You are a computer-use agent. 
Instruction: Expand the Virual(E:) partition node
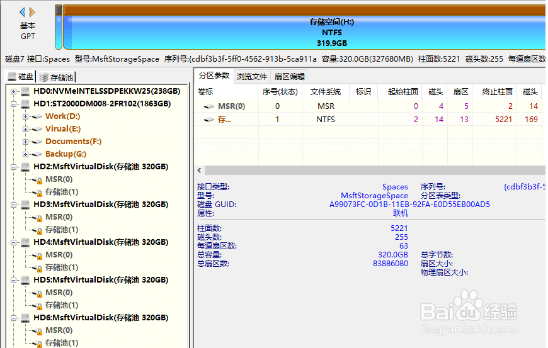25,129
